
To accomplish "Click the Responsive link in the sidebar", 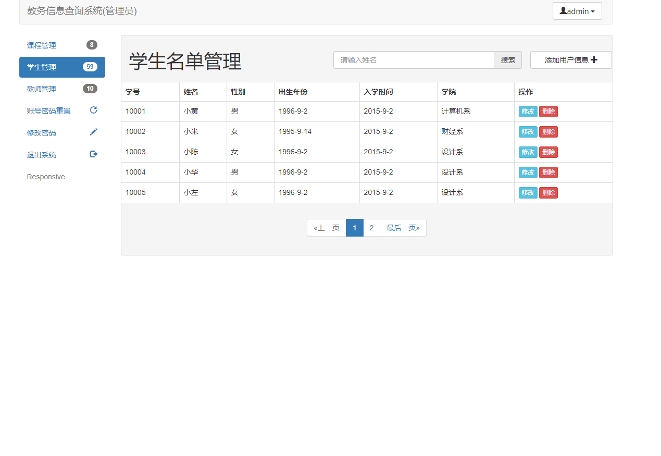I will pos(45,176).
